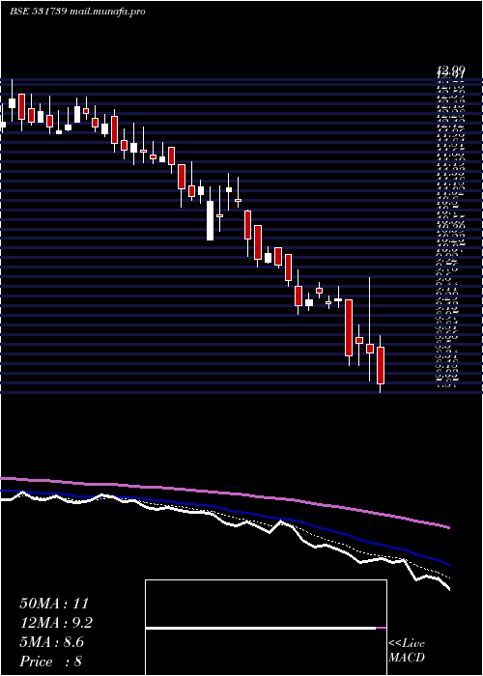The image size is (483, 676).
Task: Click the '12MA : 9.2' value
Action: coord(56,623)
